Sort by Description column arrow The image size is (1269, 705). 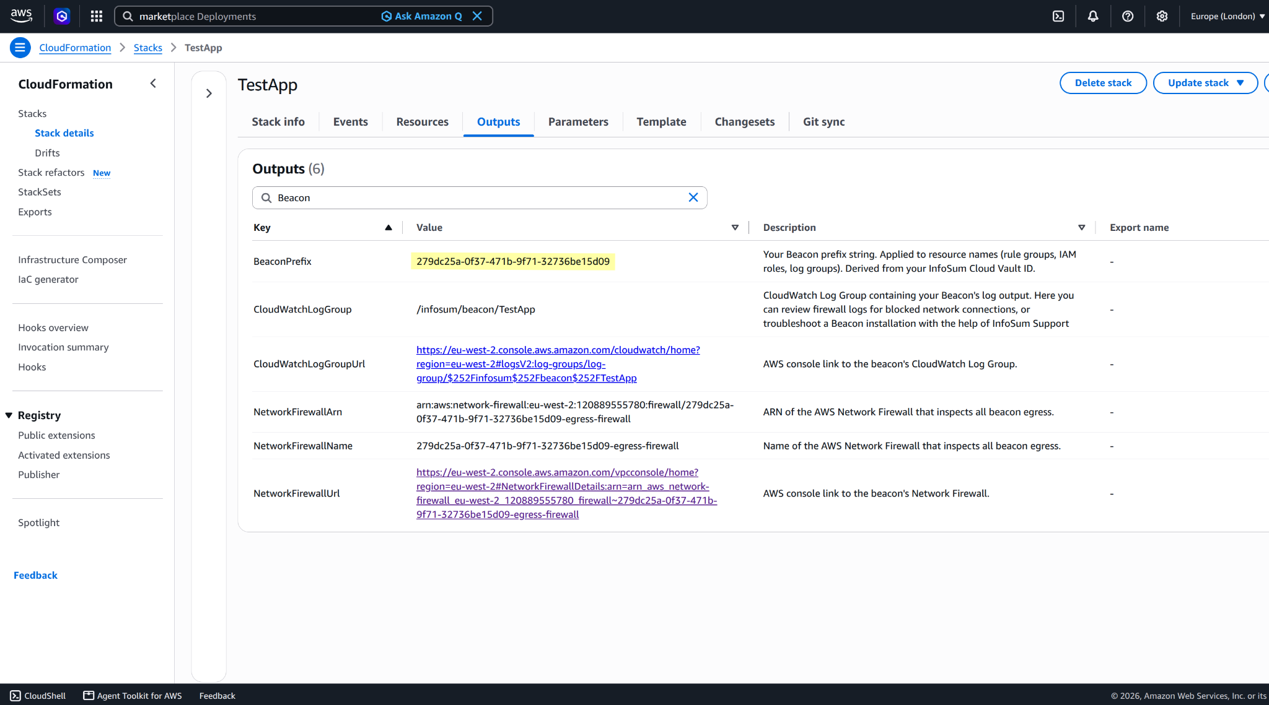click(x=1081, y=228)
